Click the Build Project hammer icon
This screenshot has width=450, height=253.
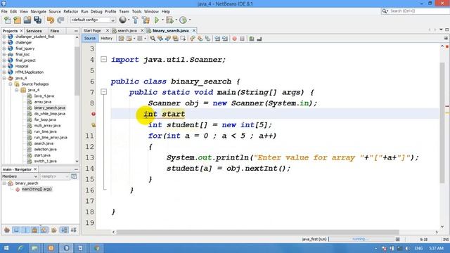135,20
